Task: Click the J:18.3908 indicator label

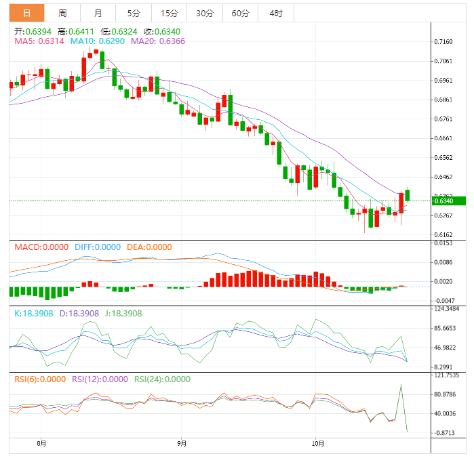Action: [x=123, y=313]
